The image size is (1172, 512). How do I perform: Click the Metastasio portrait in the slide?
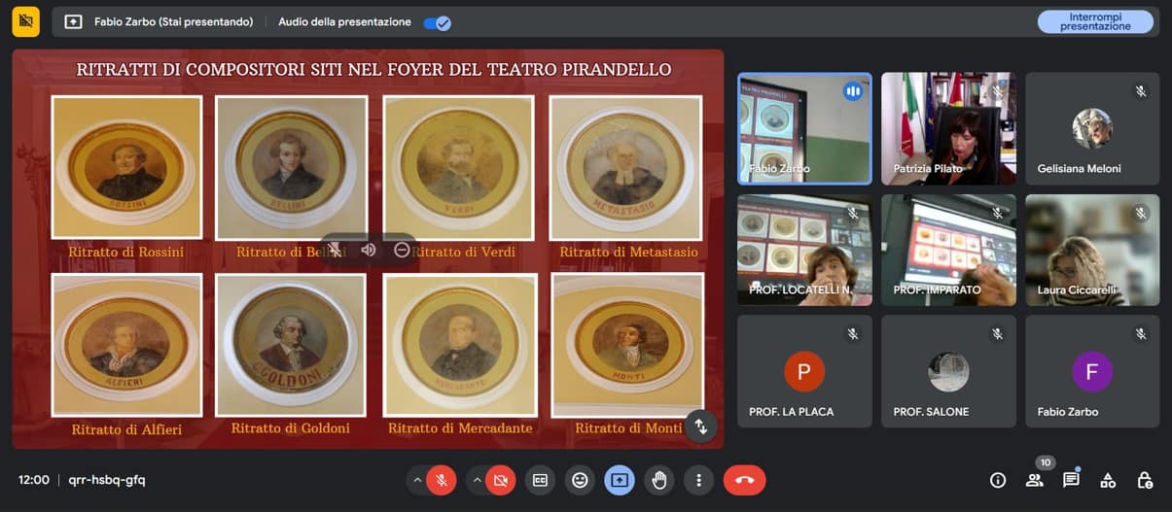(626, 167)
